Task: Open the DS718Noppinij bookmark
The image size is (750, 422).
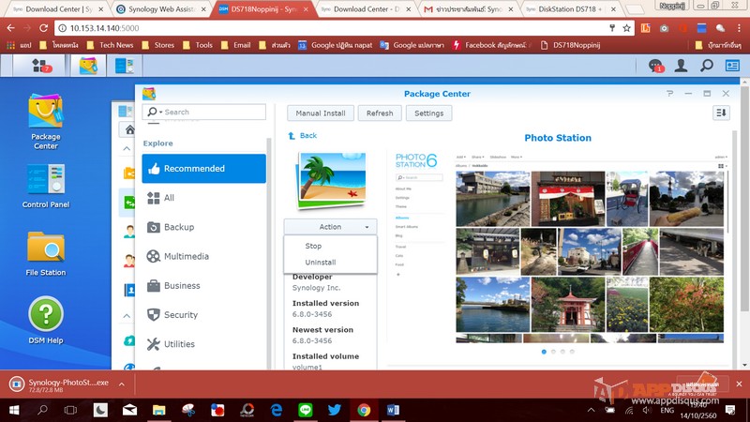Action: point(570,45)
